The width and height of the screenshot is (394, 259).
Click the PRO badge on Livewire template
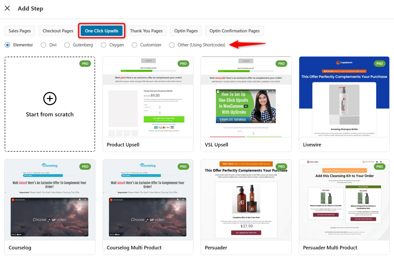point(379,63)
